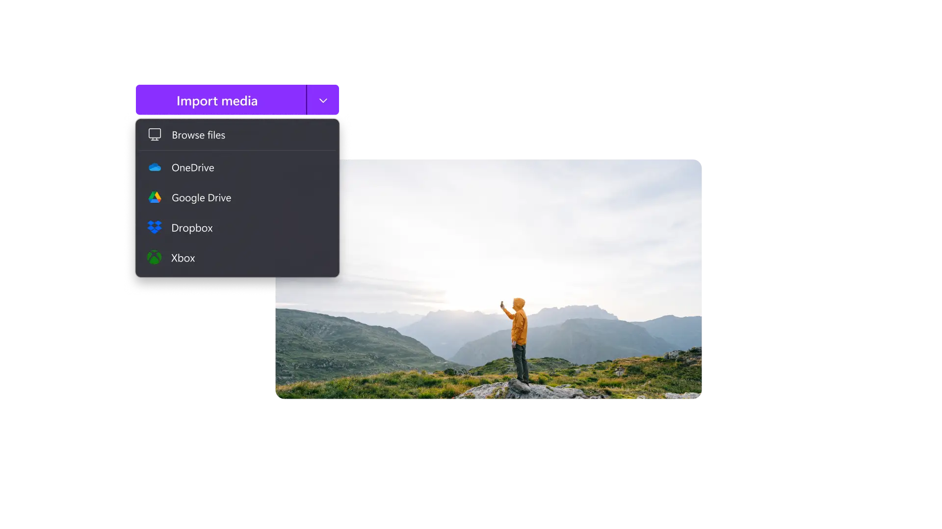Click the gray rock beneath the hiker
Screen dimensions: 942x529
tap(520, 391)
